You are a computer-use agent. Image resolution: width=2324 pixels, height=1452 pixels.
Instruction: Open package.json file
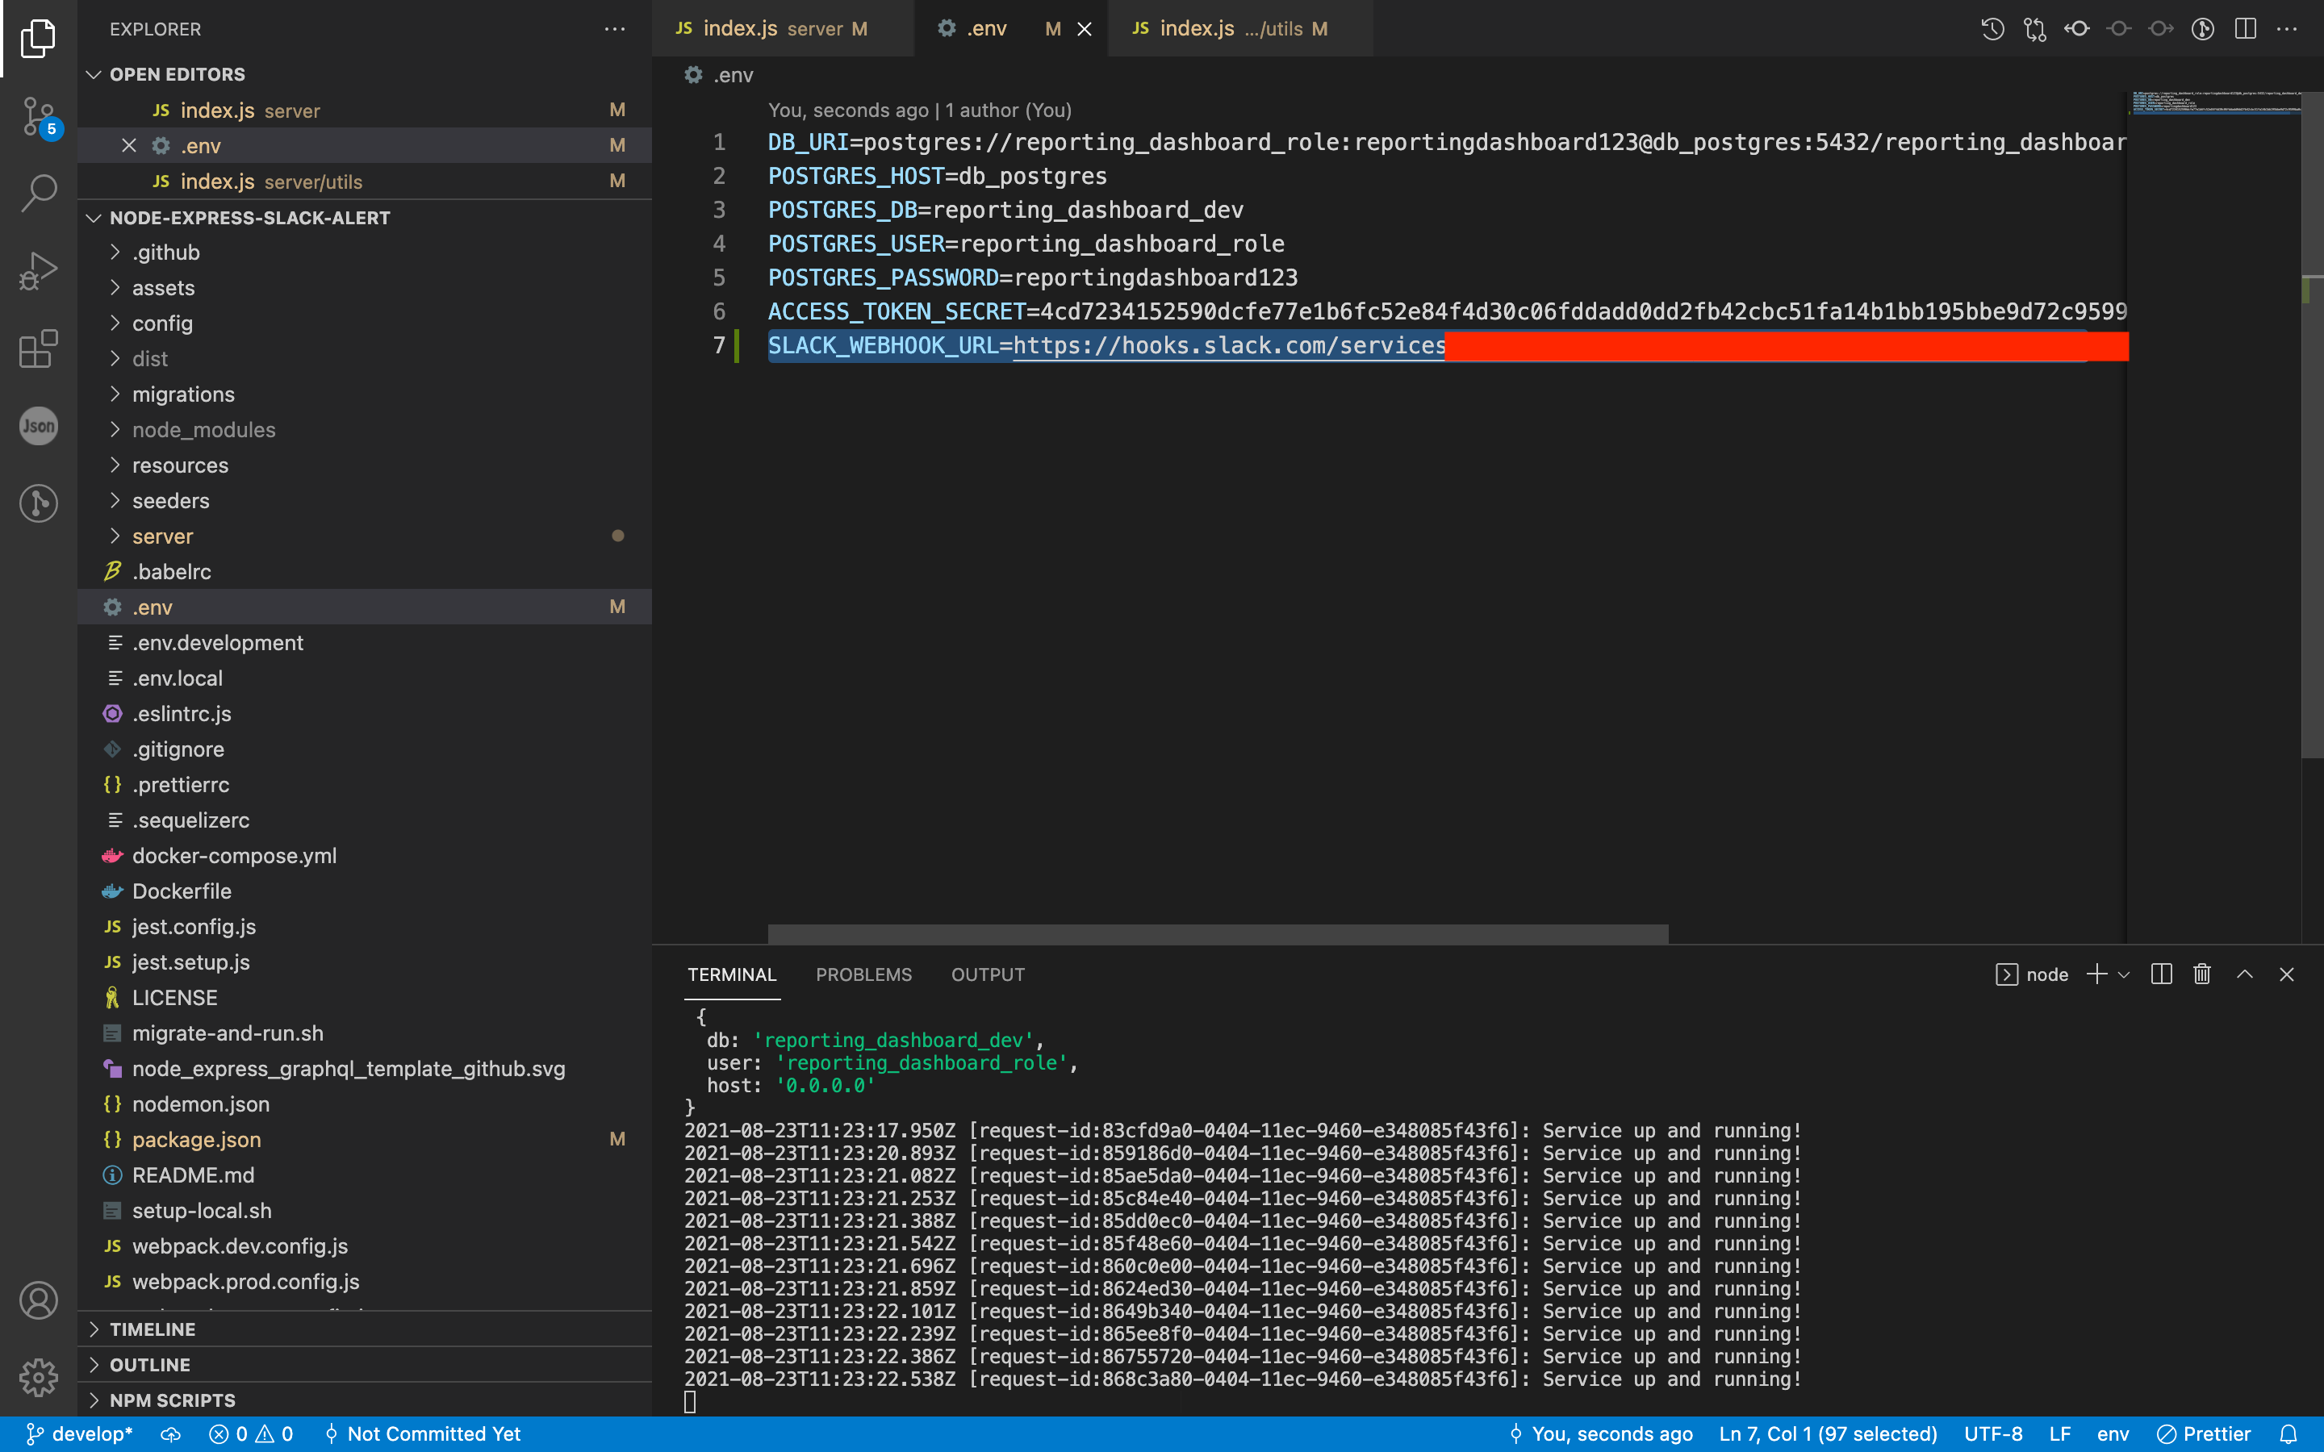tap(364, 1140)
